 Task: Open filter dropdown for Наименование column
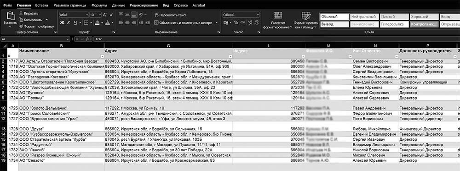[x=102, y=56]
